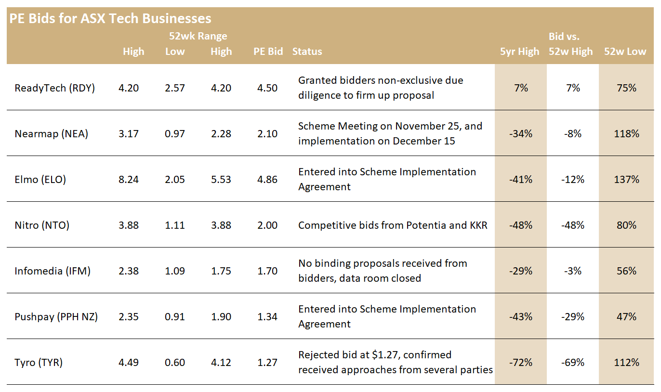
Task: Select the Infomedia (IFM) row label
Action: 53,271
